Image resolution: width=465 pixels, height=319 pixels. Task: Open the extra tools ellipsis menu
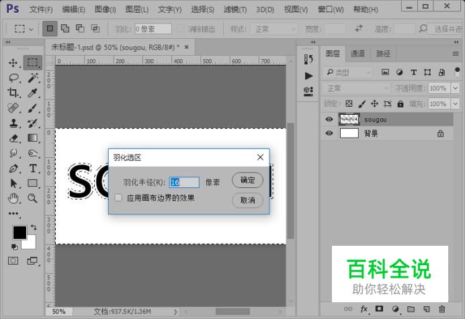[13, 214]
